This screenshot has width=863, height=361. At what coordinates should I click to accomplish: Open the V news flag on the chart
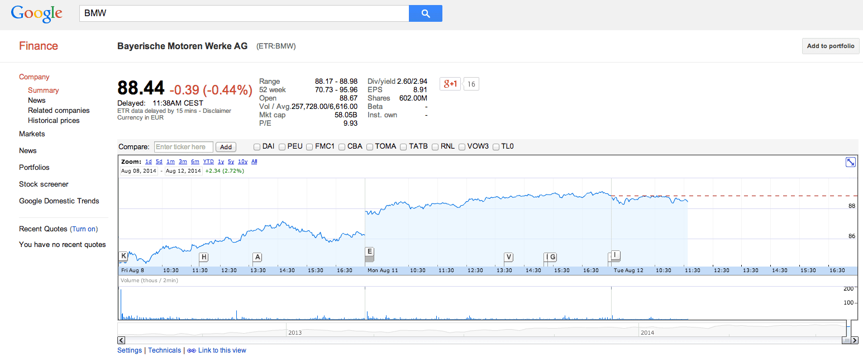(508, 257)
